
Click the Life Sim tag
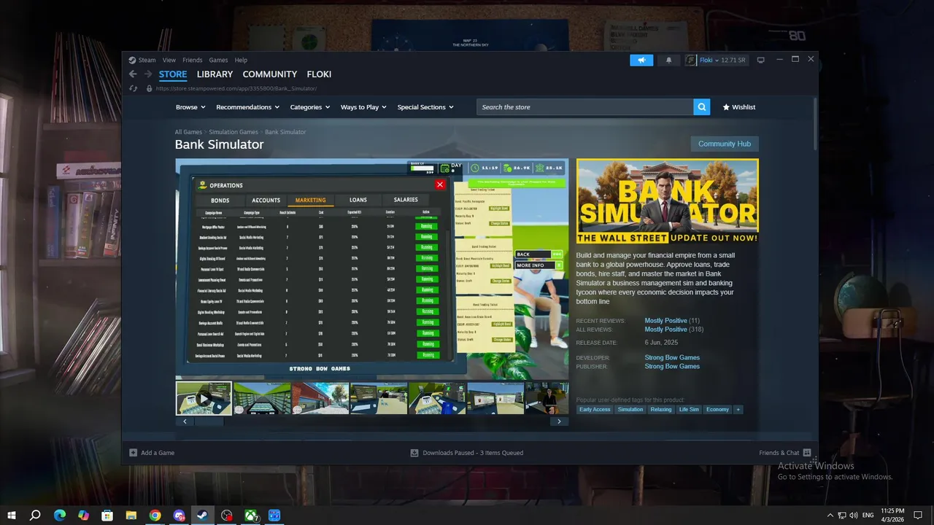tap(689, 409)
